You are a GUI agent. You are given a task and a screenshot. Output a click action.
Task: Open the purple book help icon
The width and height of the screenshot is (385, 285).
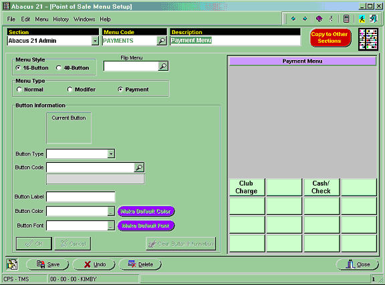(x=319, y=19)
